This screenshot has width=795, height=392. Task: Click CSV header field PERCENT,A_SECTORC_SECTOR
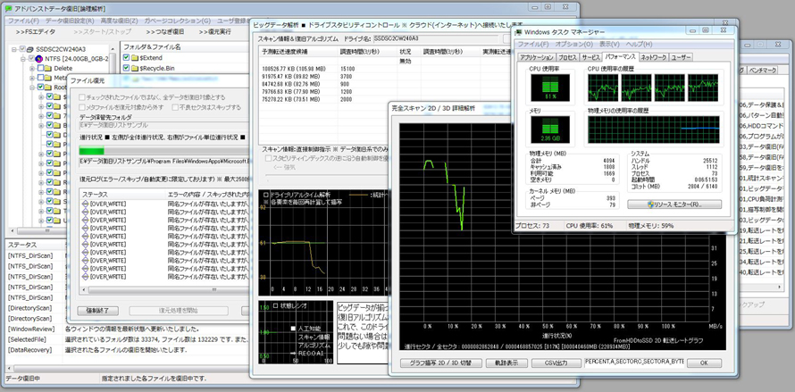pos(634,361)
